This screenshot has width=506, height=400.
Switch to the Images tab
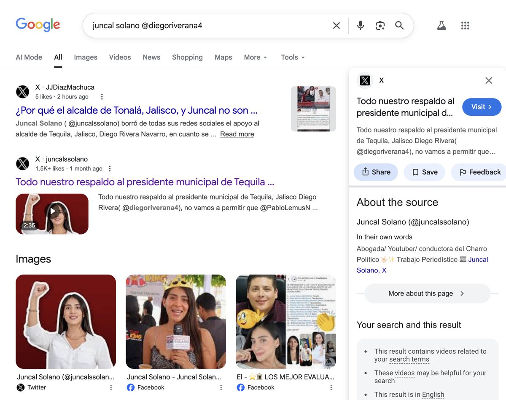click(x=85, y=57)
